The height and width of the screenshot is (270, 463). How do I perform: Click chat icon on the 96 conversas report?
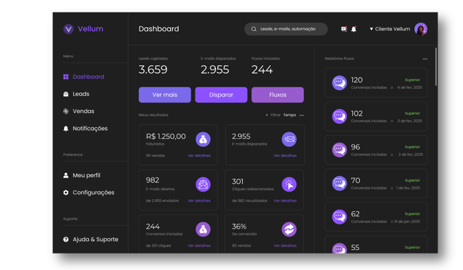(339, 150)
